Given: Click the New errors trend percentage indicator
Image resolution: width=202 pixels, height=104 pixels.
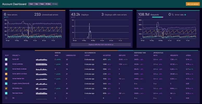Looking at the screenshot, I should pyautogui.click(x=6, y=17).
